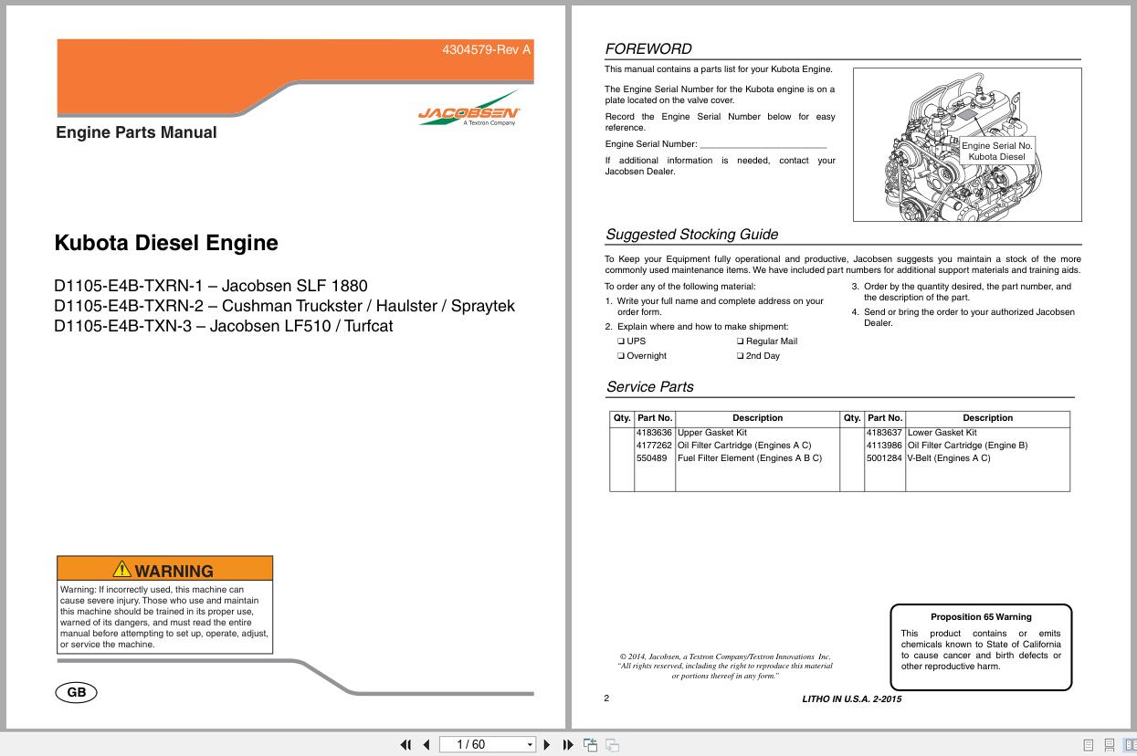This screenshot has height=756, width=1137.
Task: Click the orange WARNING banner text
Action: click(174, 571)
